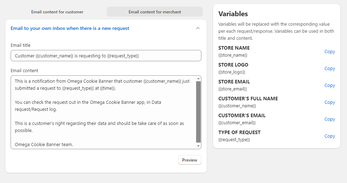Copy the CUSTOMER'S EMAIL variable

pos(329,119)
